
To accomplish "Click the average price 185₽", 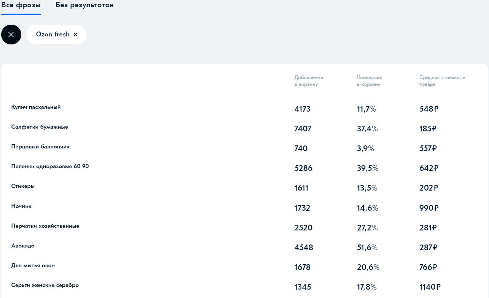I will click(x=428, y=129).
